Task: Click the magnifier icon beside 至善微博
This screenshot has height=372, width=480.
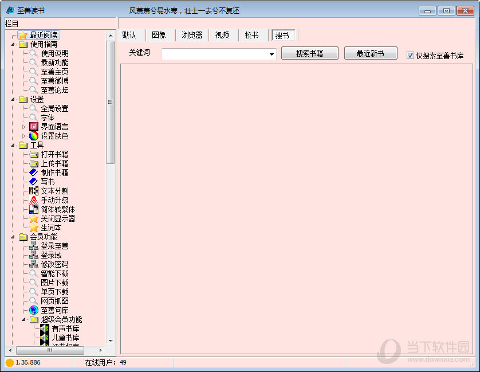Action: [34, 81]
